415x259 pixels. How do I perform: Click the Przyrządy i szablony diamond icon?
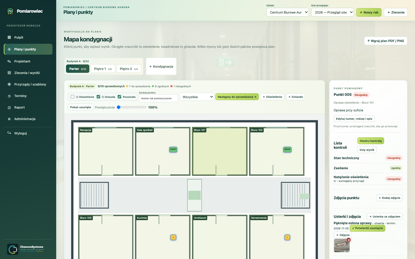pos(9,84)
